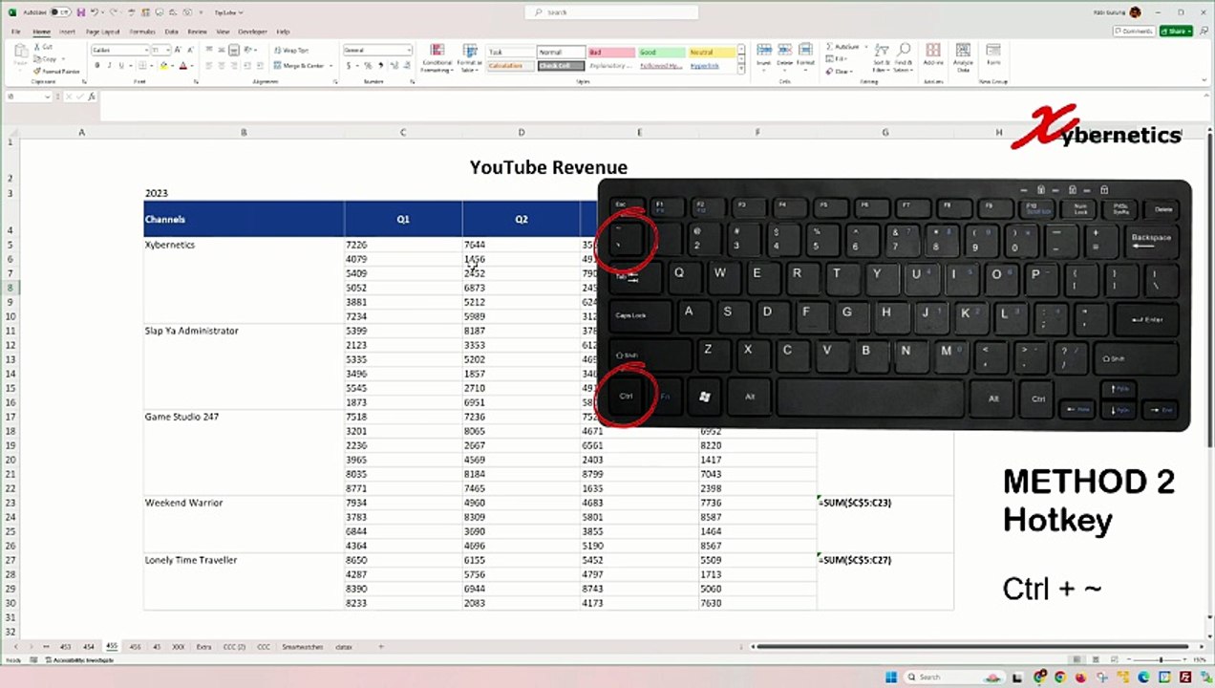The image size is (1215, 688).
Task: Toggle Italic formatting
Action: coord(109,66)
